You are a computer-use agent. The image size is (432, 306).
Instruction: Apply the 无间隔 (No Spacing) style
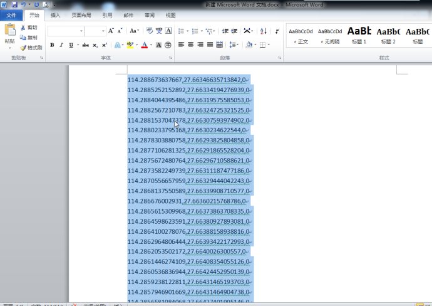pyautogui.click(x=330, y=34)
